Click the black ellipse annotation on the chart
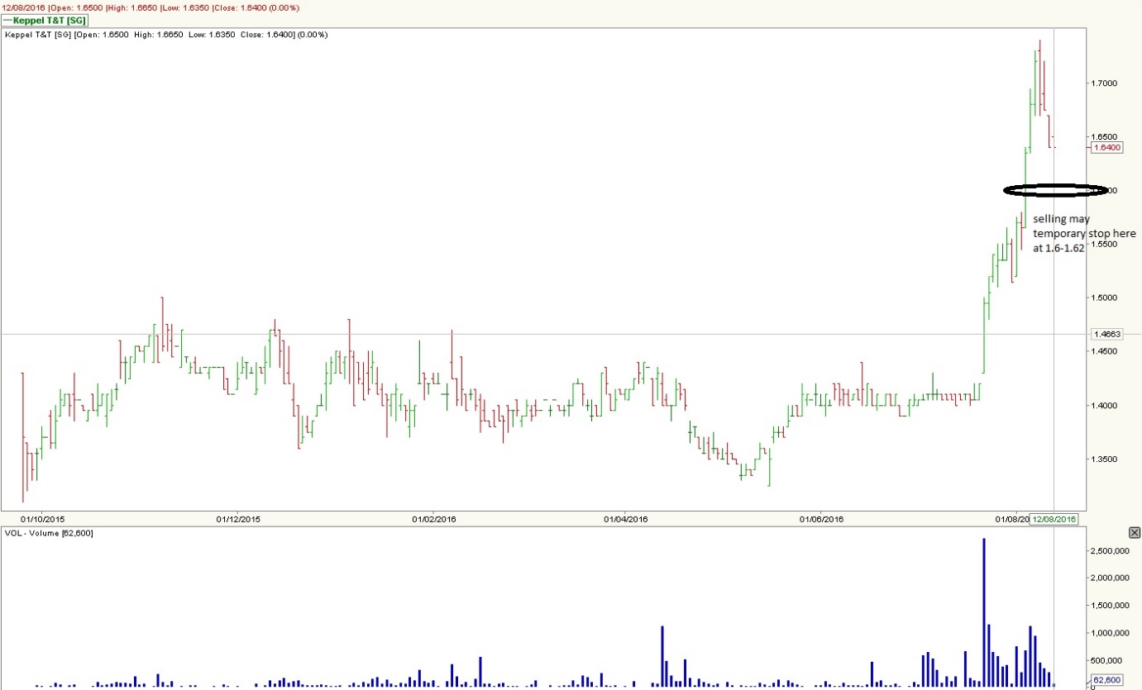Viewport: 1142px width, 690px height. [x=1054, y=190]
